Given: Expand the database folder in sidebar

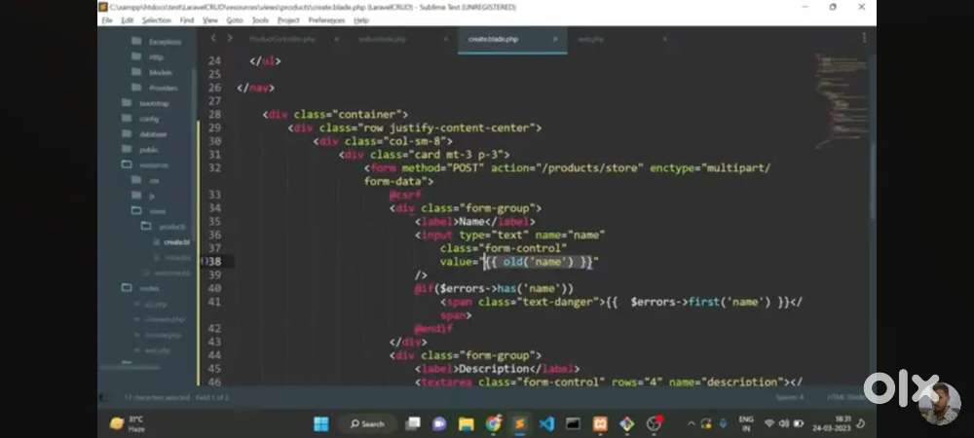Looking at the screenshot, I should click(x=152, y=134).
